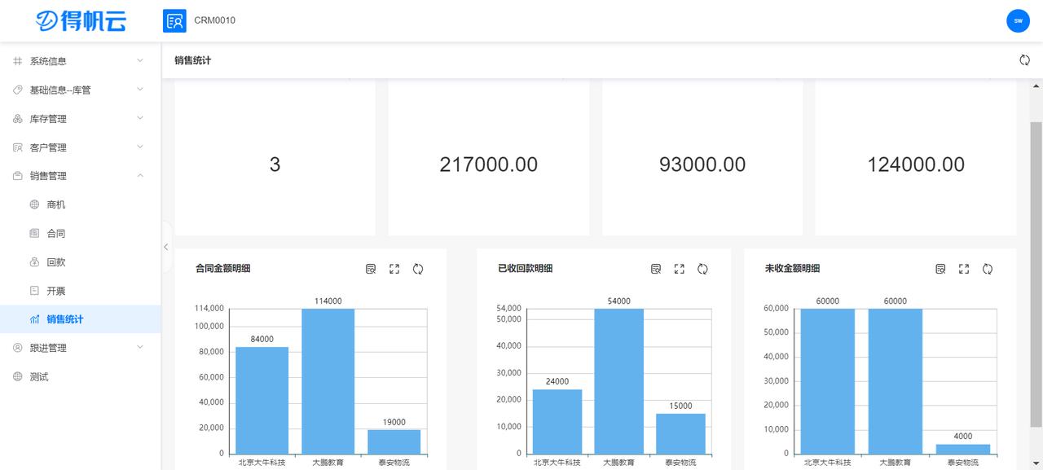Click the CRM0010 application icon
Viewport: 1043px width, 470px height.
point(174,20)
